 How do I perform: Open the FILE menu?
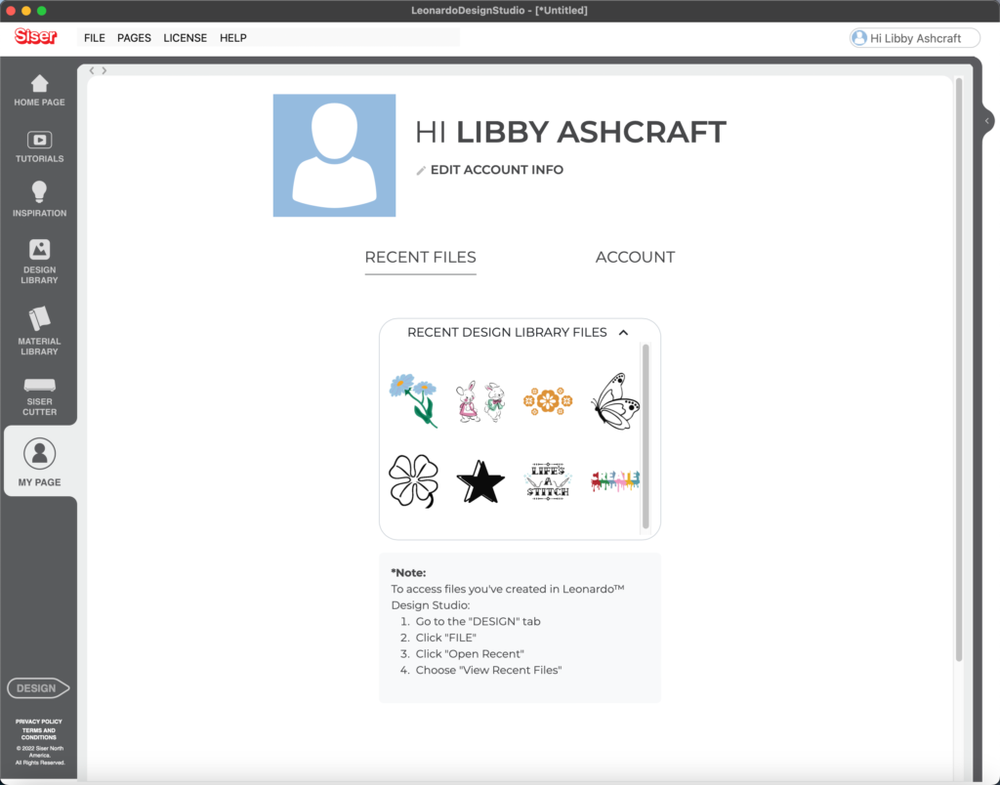95,38
